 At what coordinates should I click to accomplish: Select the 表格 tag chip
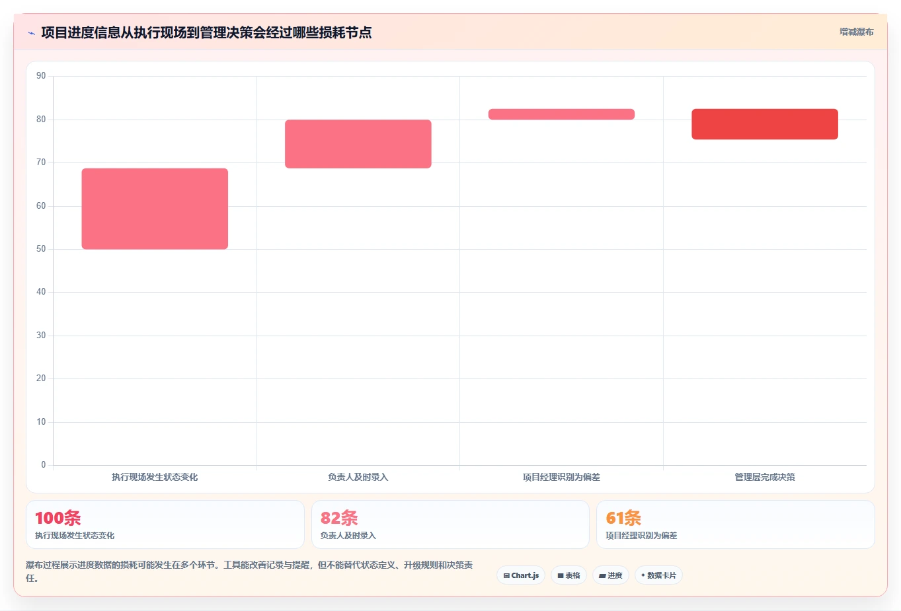(568, 575)
